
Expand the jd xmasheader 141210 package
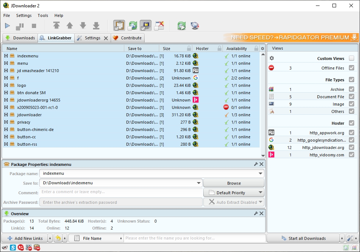[6, 71]
